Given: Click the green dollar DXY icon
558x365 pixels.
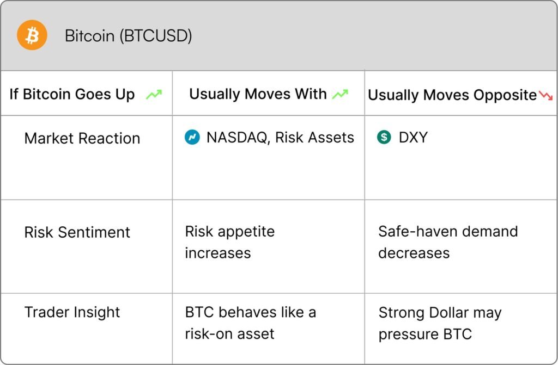Looking at the screenshot, I should [384, 137].
